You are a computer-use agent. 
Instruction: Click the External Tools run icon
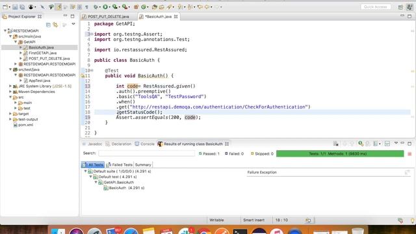124,7
